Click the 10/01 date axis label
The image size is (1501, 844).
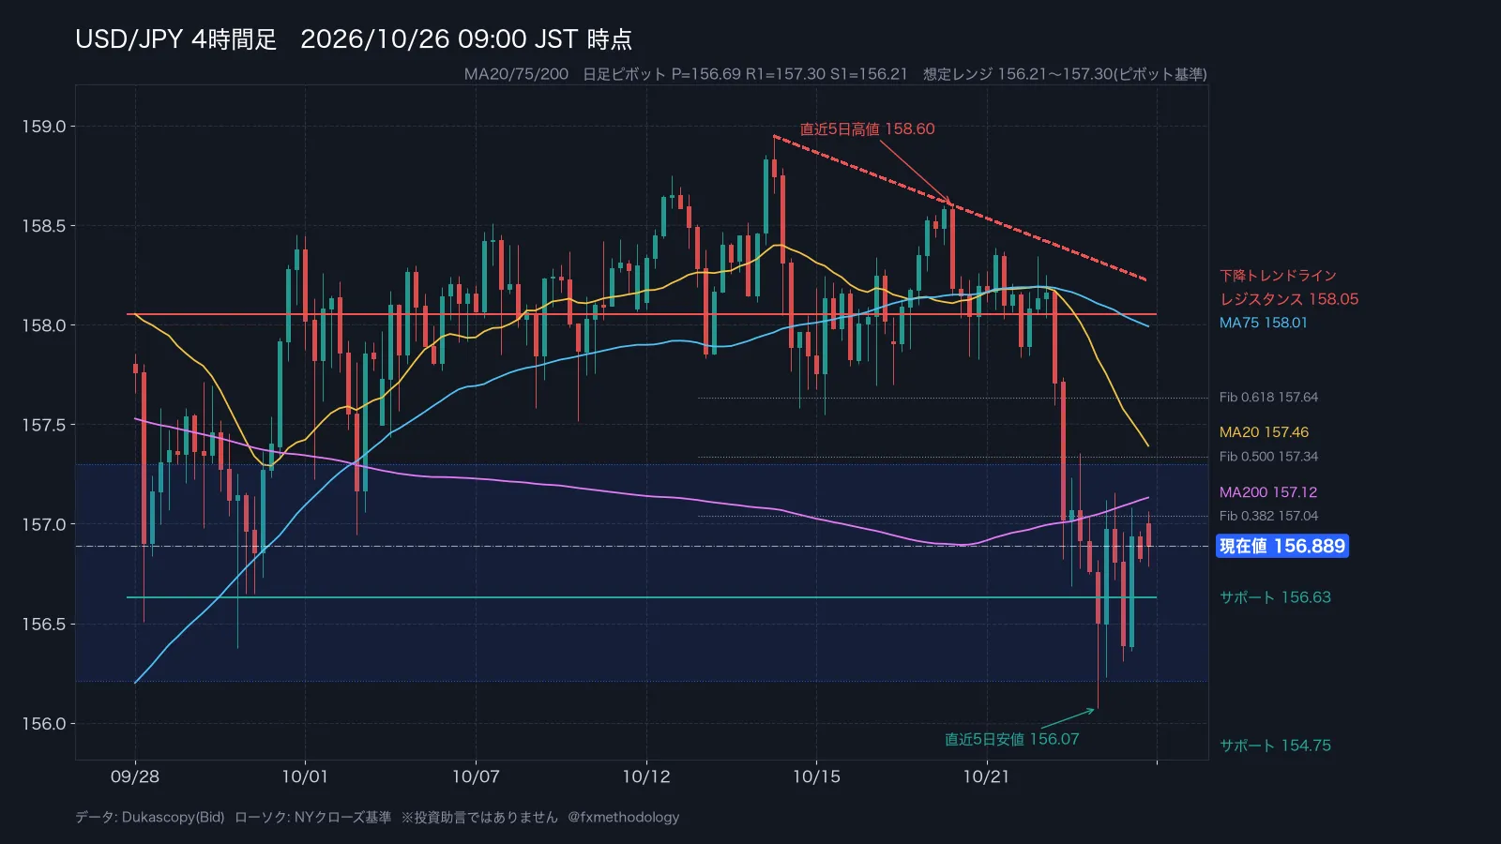(305, 776)
